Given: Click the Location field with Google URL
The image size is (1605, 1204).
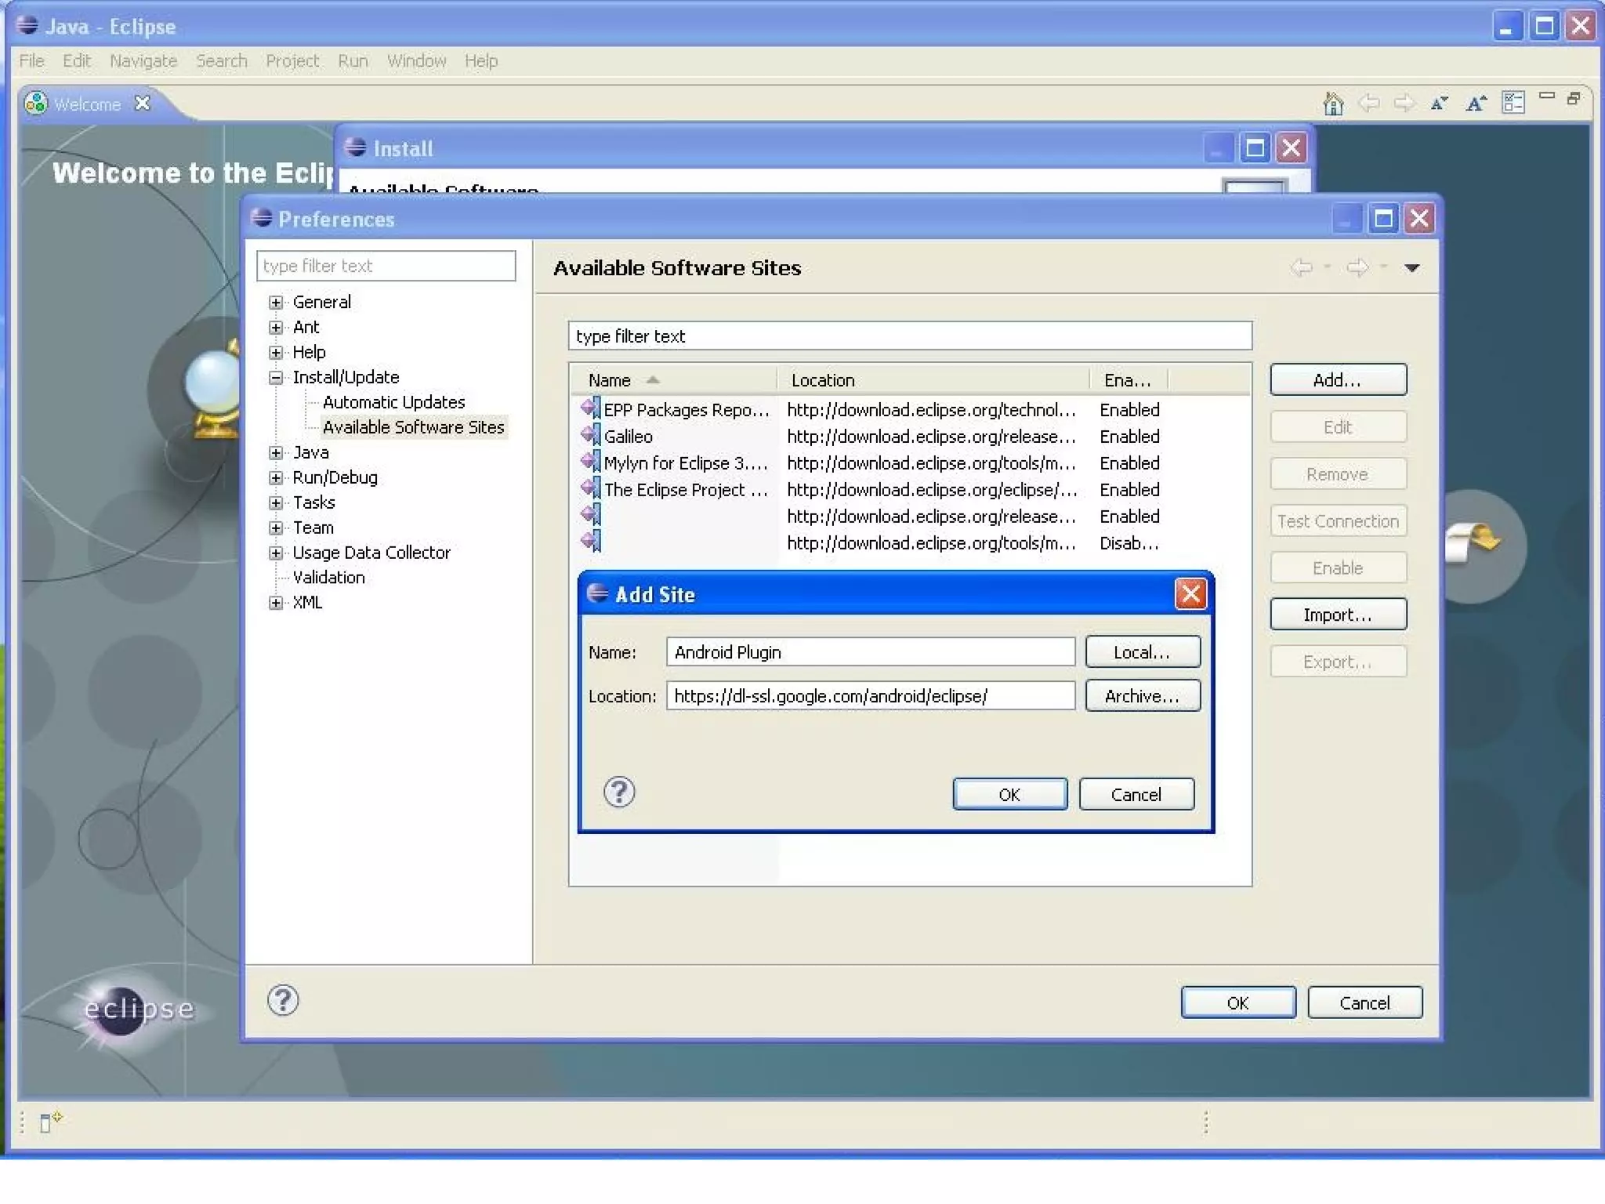Looking at the screenshot, I should point(870,696).
